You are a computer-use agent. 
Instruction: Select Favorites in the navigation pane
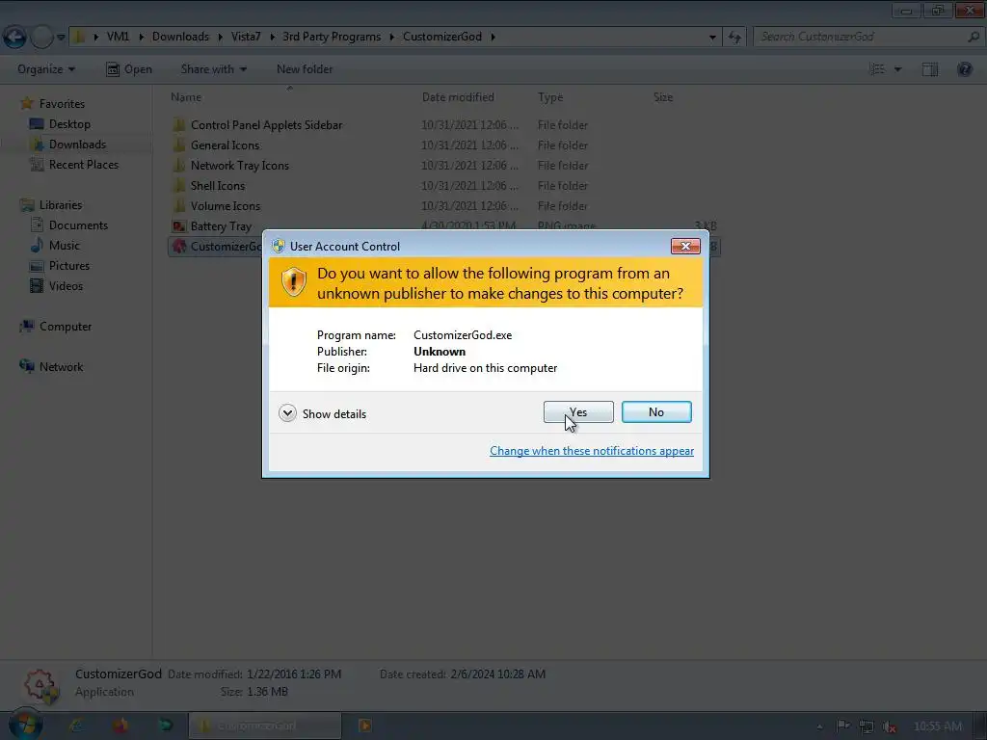tap(53, 103)
